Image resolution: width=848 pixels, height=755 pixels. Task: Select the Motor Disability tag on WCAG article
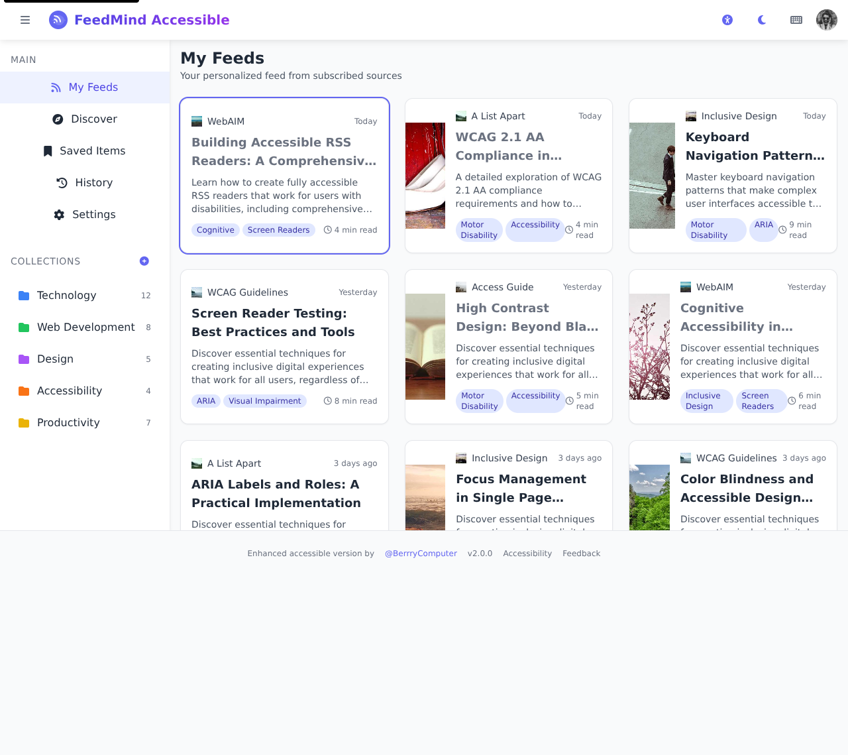point(479,229)
